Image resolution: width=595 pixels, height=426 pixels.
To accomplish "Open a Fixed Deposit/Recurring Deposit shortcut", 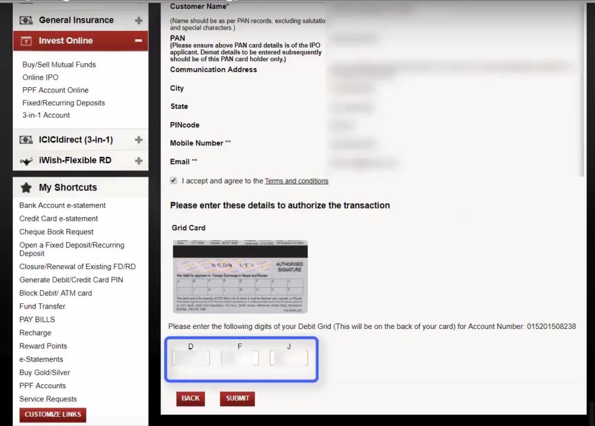I will tap(71, 249).
